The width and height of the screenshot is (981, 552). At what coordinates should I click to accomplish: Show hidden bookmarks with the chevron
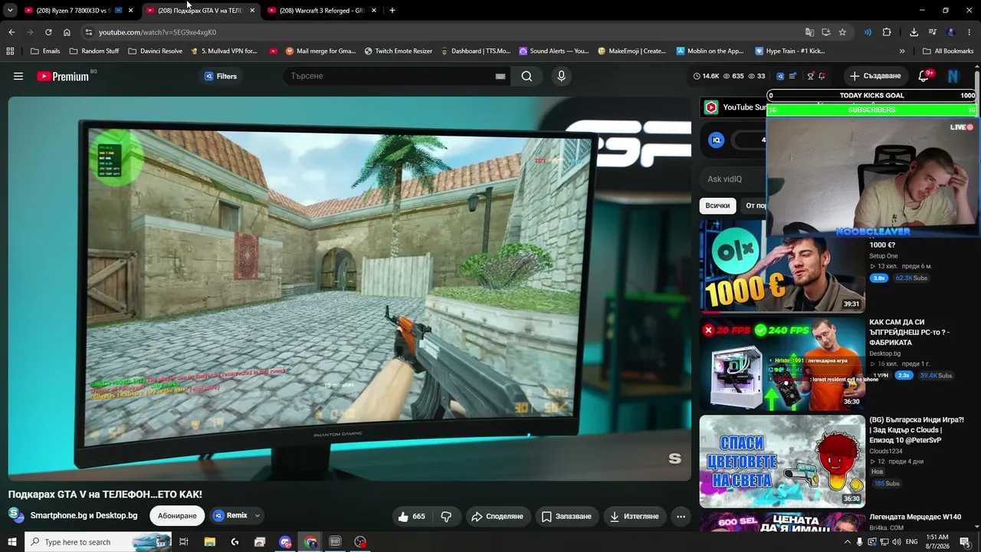902,51
